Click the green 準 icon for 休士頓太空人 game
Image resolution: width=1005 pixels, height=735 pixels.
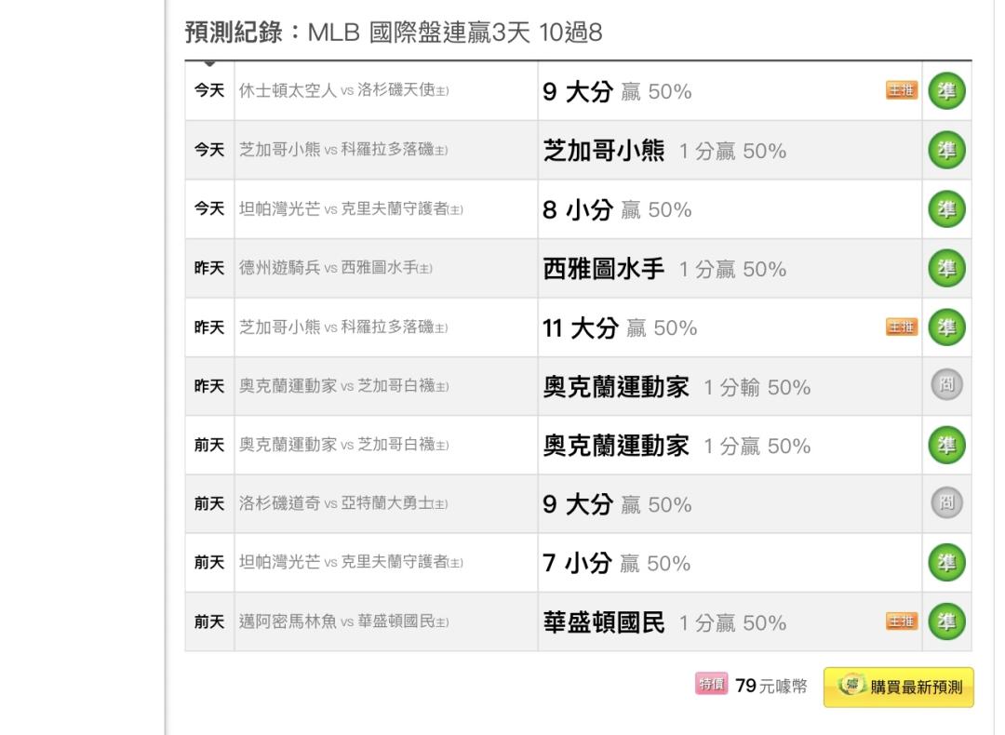pos(948,91)
